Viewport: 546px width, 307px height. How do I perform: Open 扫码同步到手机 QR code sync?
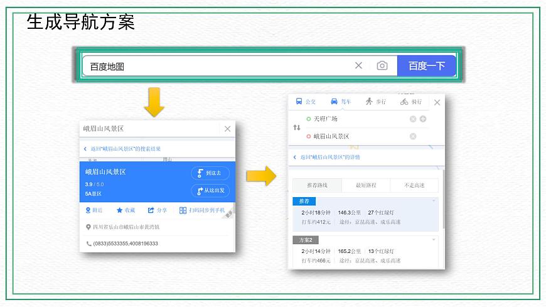(201, 210)
